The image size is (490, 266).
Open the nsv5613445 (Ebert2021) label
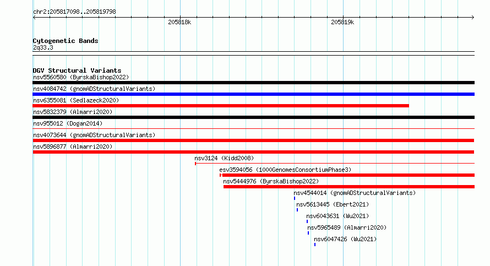pos(333,204)
